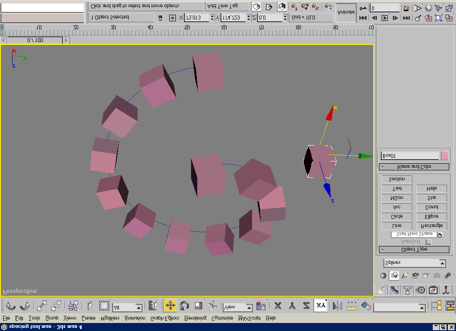Open the File menu
The image size is (456, 331).
click(x=6, y=318)
